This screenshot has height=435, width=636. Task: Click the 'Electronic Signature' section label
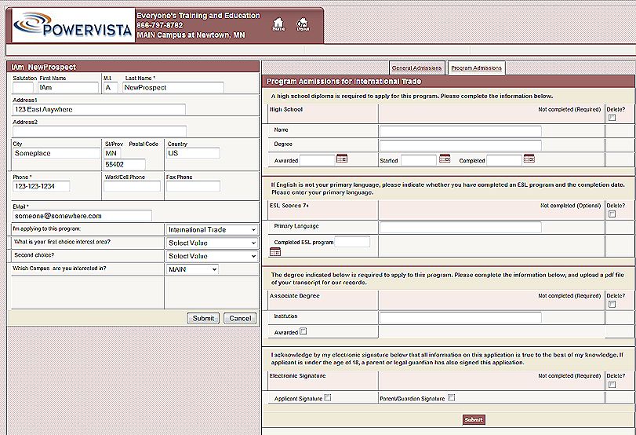pos(298,375)
